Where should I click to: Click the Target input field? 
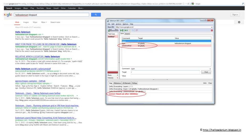[165, 72]
